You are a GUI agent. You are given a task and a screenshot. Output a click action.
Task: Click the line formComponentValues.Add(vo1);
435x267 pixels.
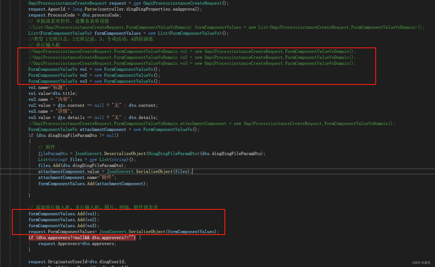click(x=64, y=214)
